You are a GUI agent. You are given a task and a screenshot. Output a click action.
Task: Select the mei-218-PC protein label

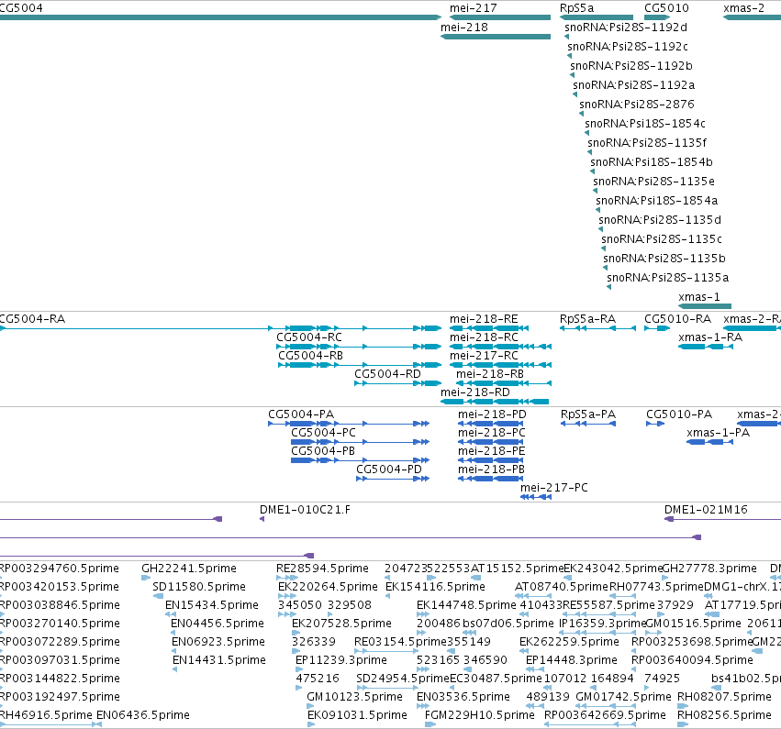click(492, 433)
